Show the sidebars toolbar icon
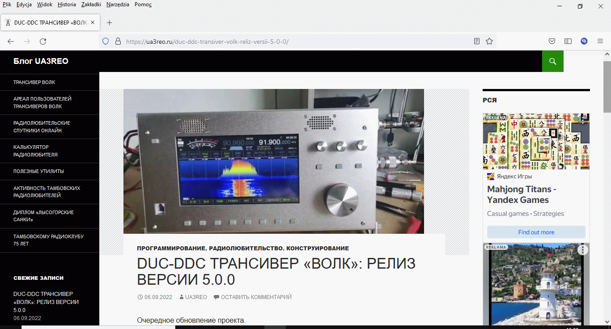 [x=568, y=41]
